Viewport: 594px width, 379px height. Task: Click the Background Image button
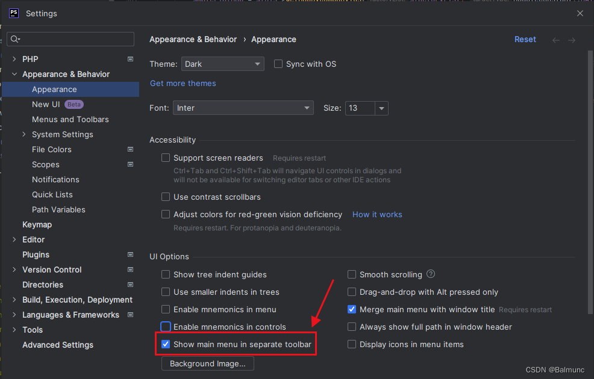[207, 363]
